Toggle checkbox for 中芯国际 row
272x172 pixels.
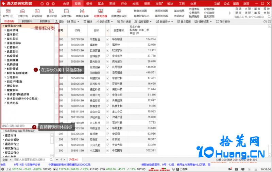pos(108,151)
